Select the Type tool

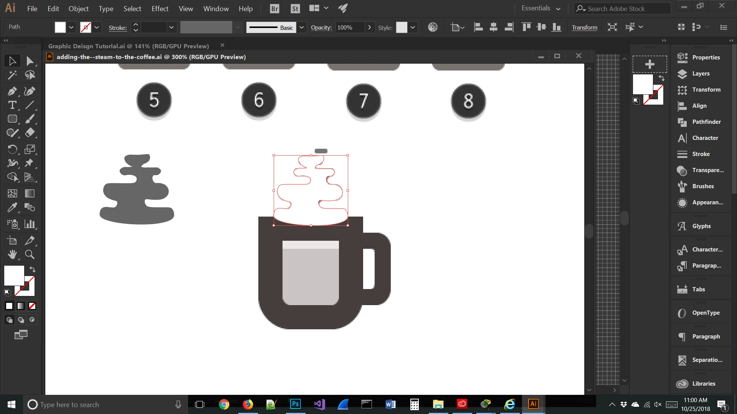point(12,105)
